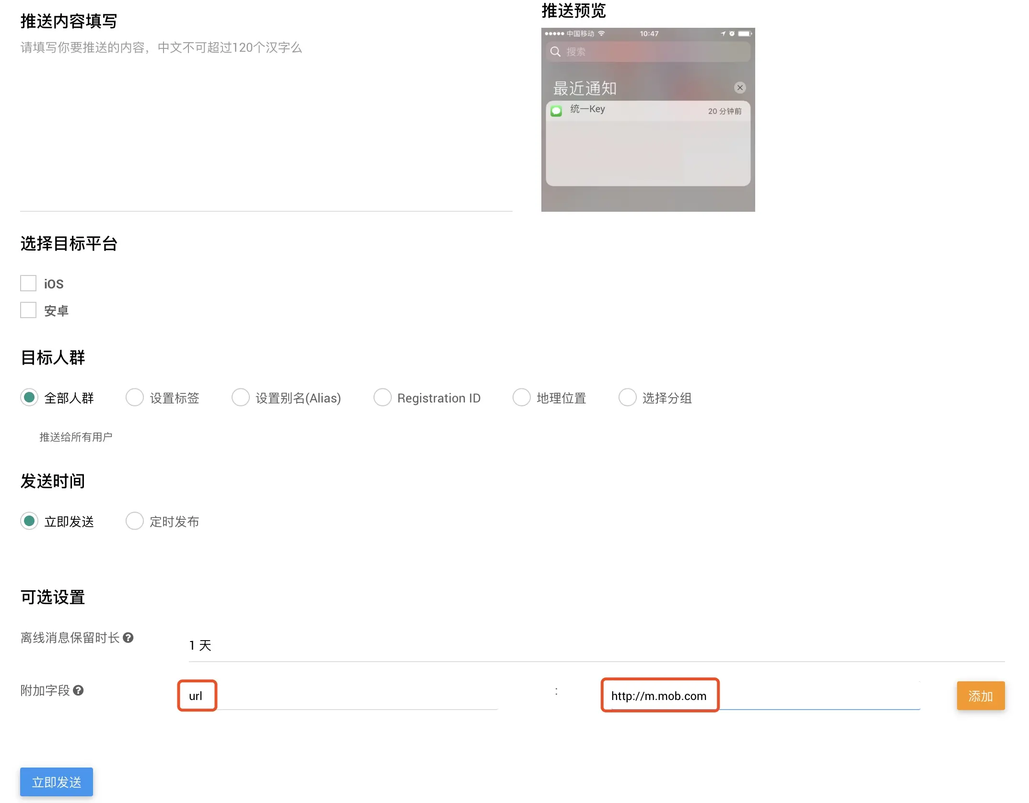Click help icon beside 附加字段
1029x803 pixels.
pos(79,690)
